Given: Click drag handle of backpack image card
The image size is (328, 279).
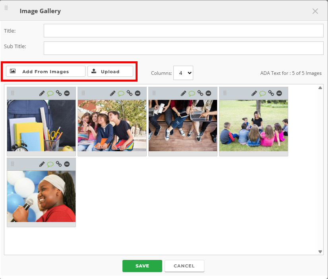Looking at the screenshot, I should coord(13,93).
